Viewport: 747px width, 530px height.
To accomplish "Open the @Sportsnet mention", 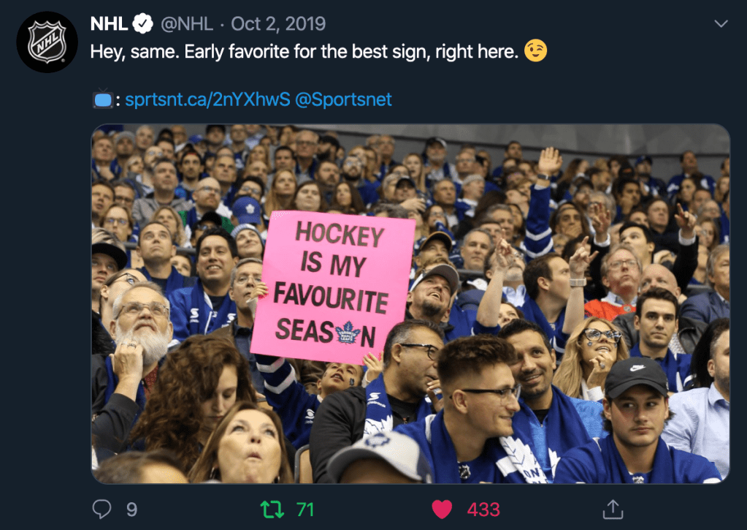I will (343, 99).
